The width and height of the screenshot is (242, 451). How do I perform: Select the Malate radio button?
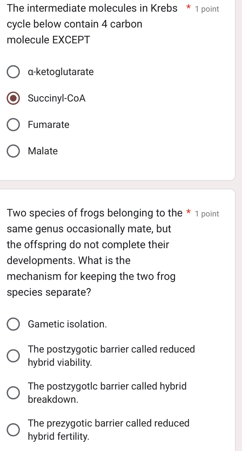(x=13, y=151)
